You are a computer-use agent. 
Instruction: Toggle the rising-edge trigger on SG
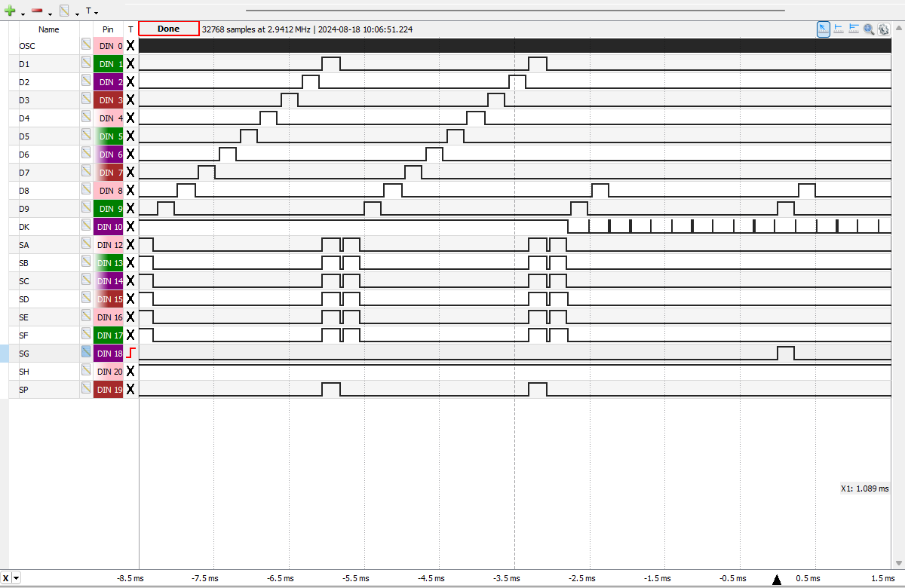(130, 353)
